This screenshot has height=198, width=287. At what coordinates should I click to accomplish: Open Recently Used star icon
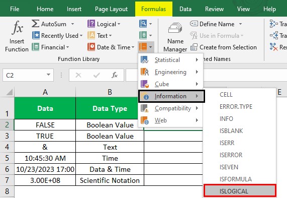tap(36, 35)
